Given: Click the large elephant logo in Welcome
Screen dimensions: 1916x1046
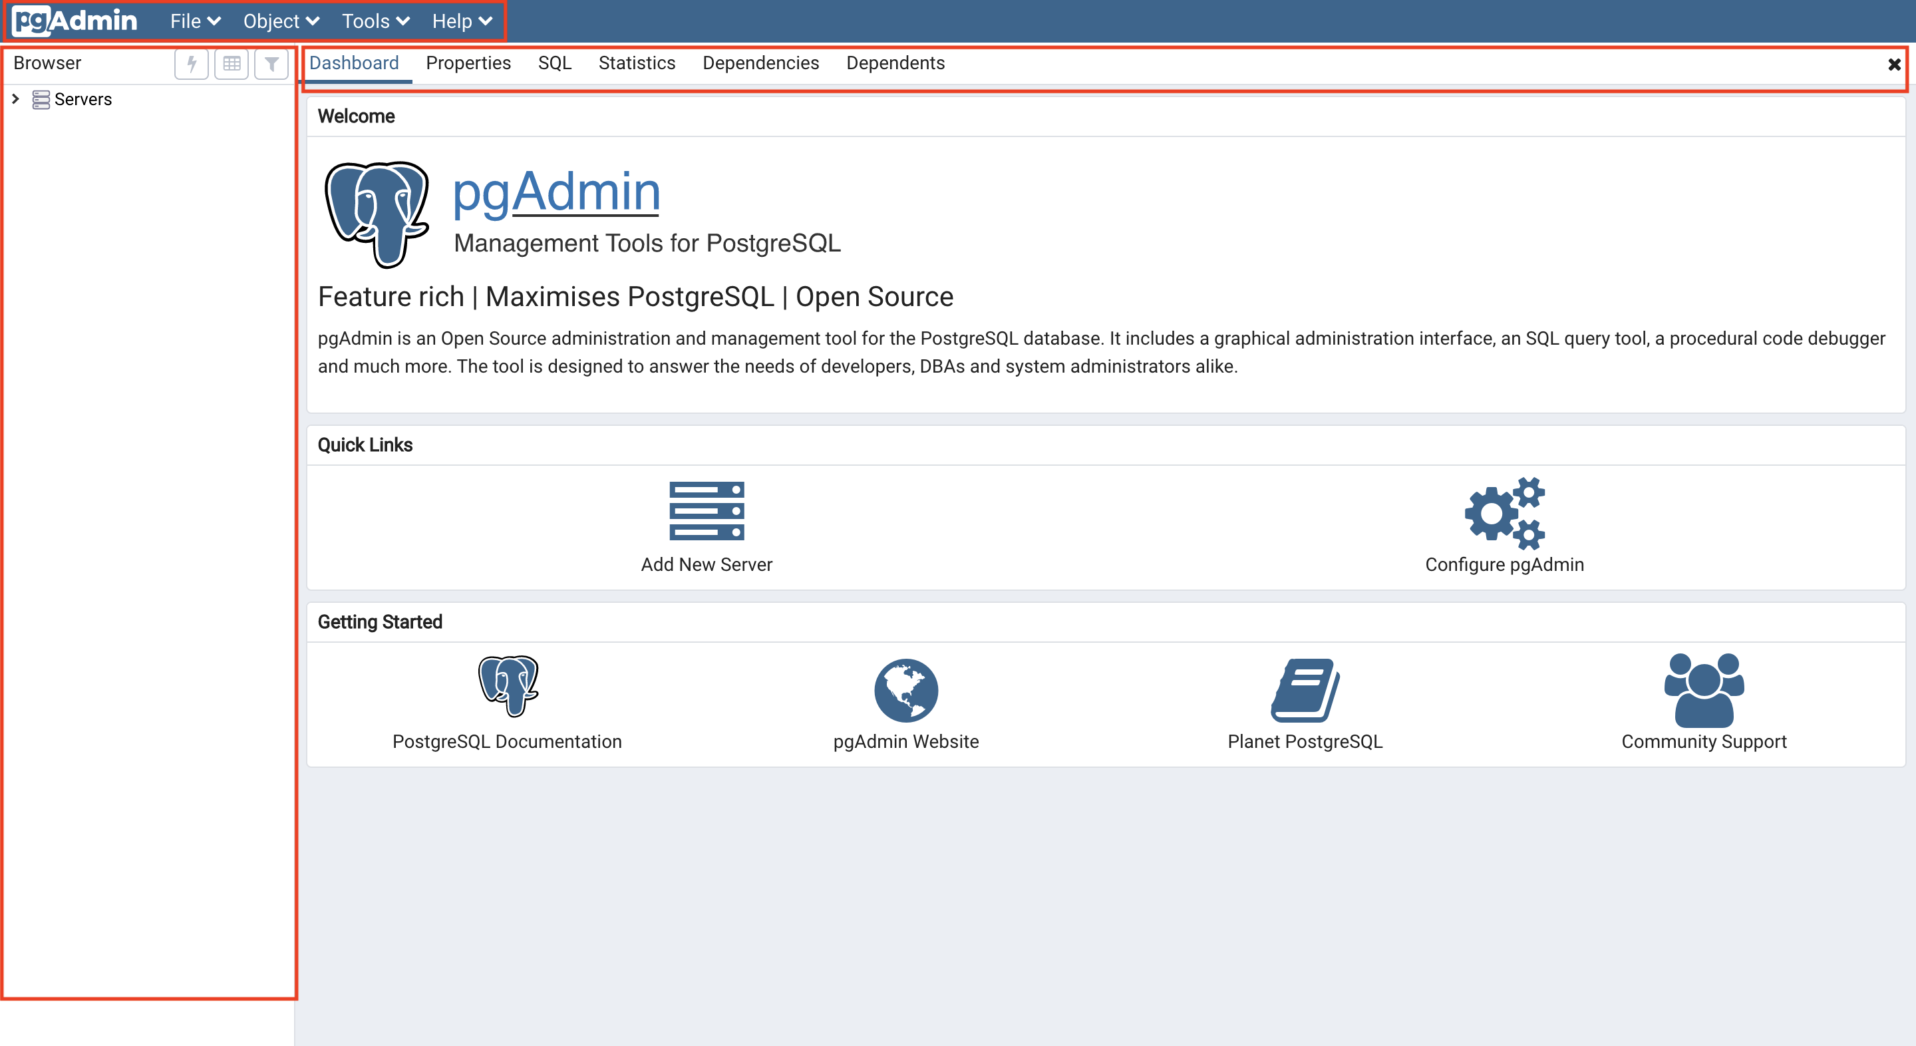Looking at the screenshot, I should click(x=377, y=214).
